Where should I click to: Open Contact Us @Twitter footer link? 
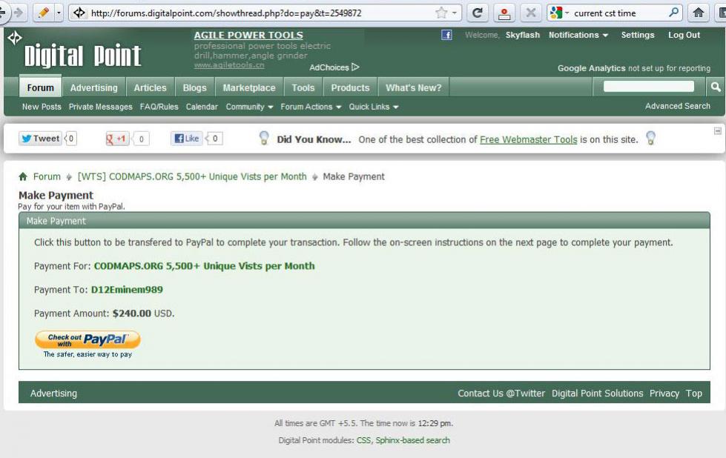point(501,394)
